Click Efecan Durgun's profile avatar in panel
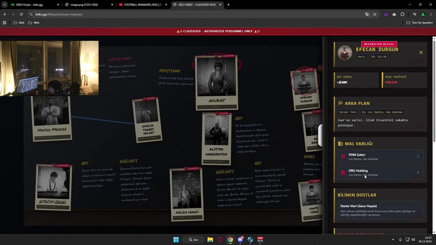The image size is (436, 245). (x=345, y=53)
